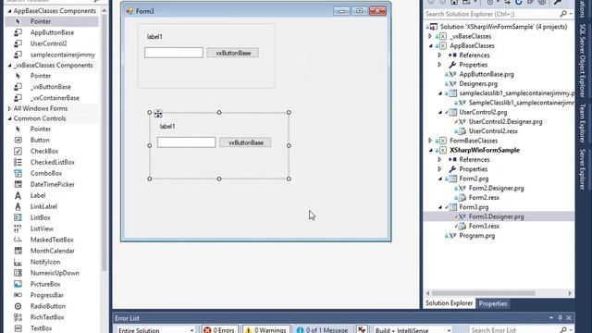Image resolution: width=592 pixels, height=333 pixels.
Task: Select the NumericUpDown control
Action: 55,273
